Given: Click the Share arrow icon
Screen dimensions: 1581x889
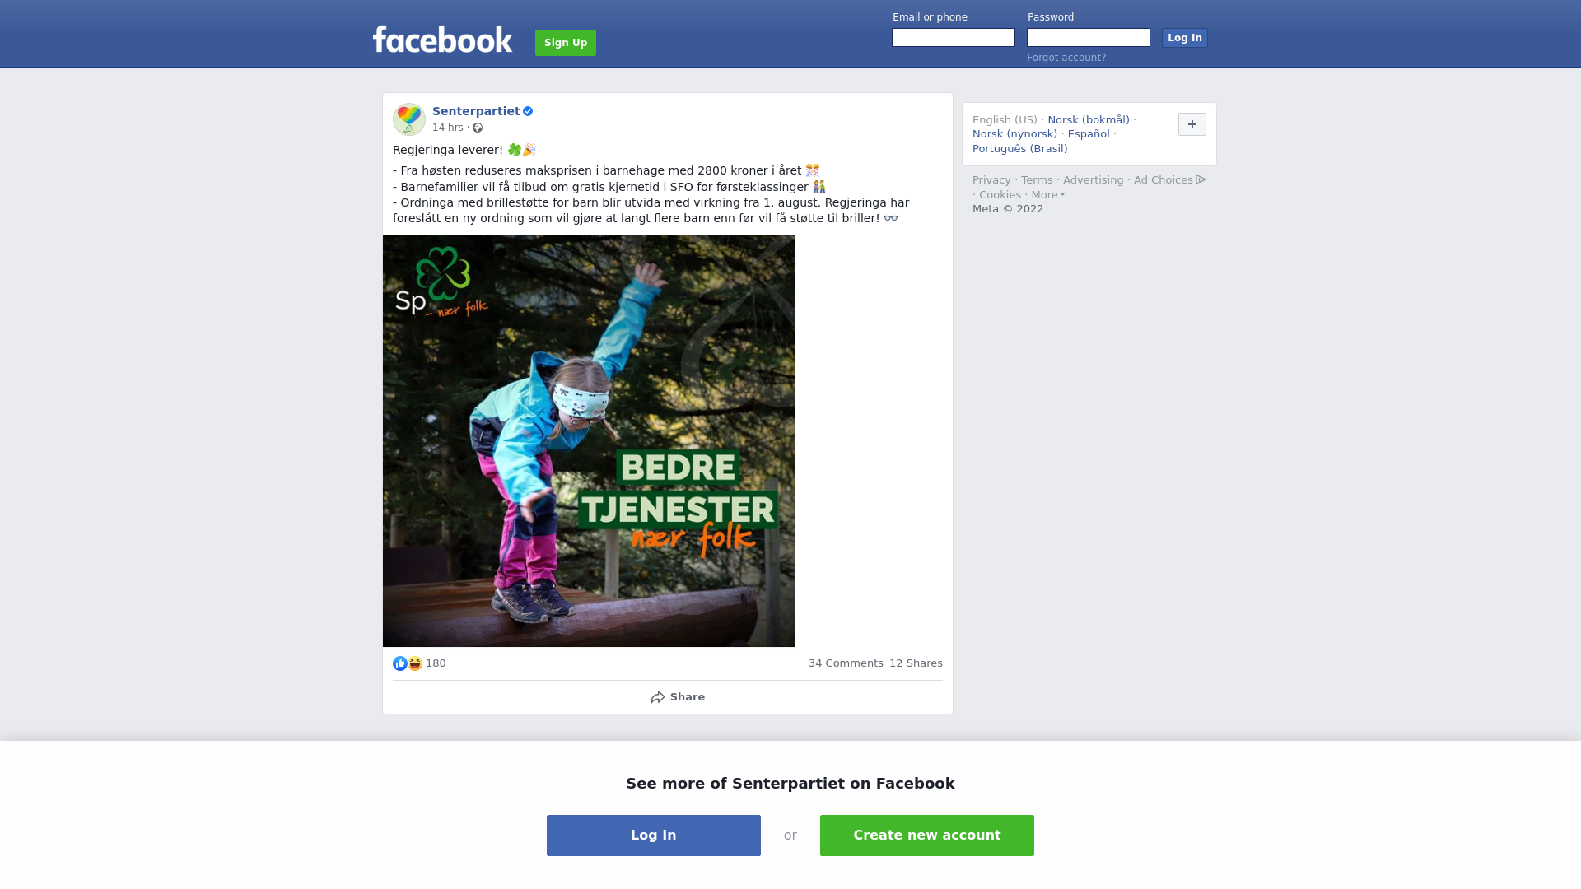Looking at the screenshot, I should [x=657, y=697].
